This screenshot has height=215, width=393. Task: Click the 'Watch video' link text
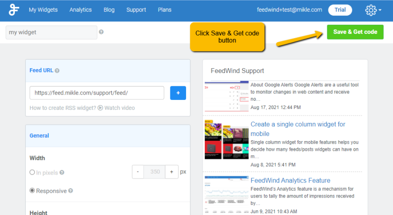pyautogui.click(x=119, y=108)
